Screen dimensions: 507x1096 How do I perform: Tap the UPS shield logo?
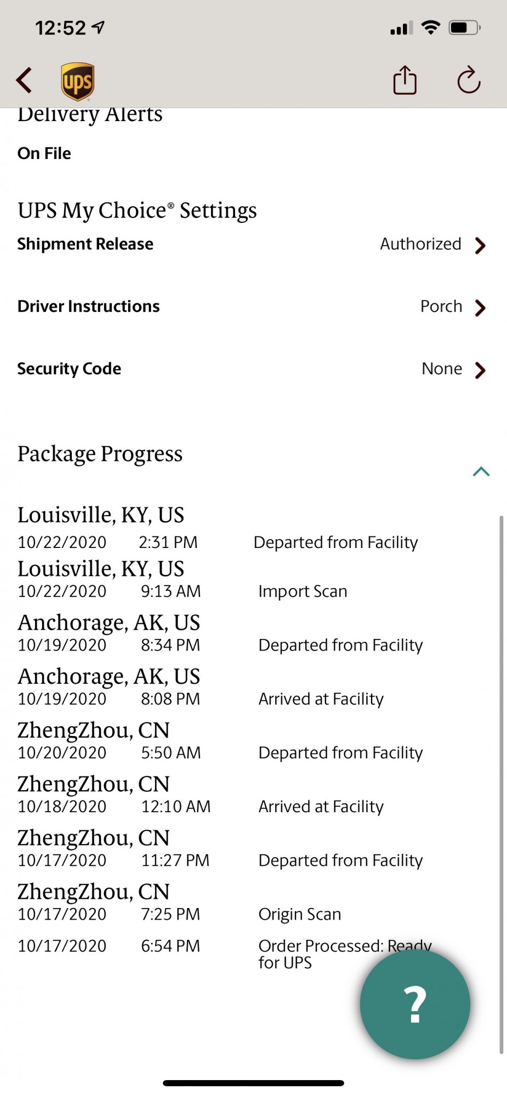pos(77,82)
